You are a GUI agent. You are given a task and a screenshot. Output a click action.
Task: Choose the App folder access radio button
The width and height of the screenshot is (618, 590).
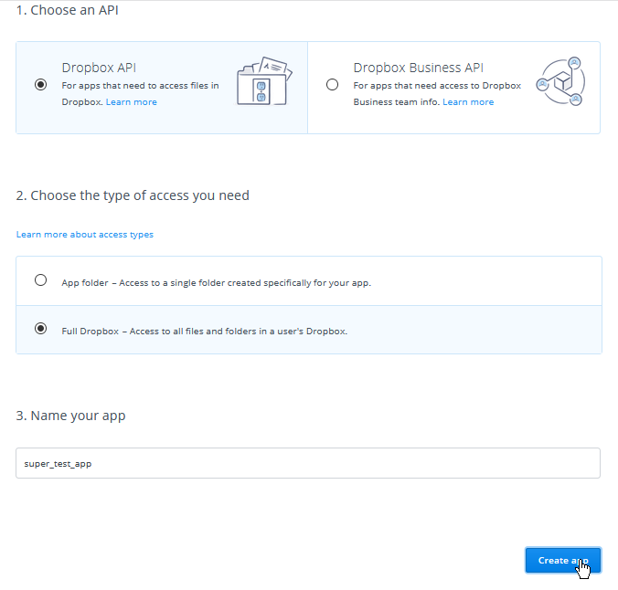(x=40, y=280)
